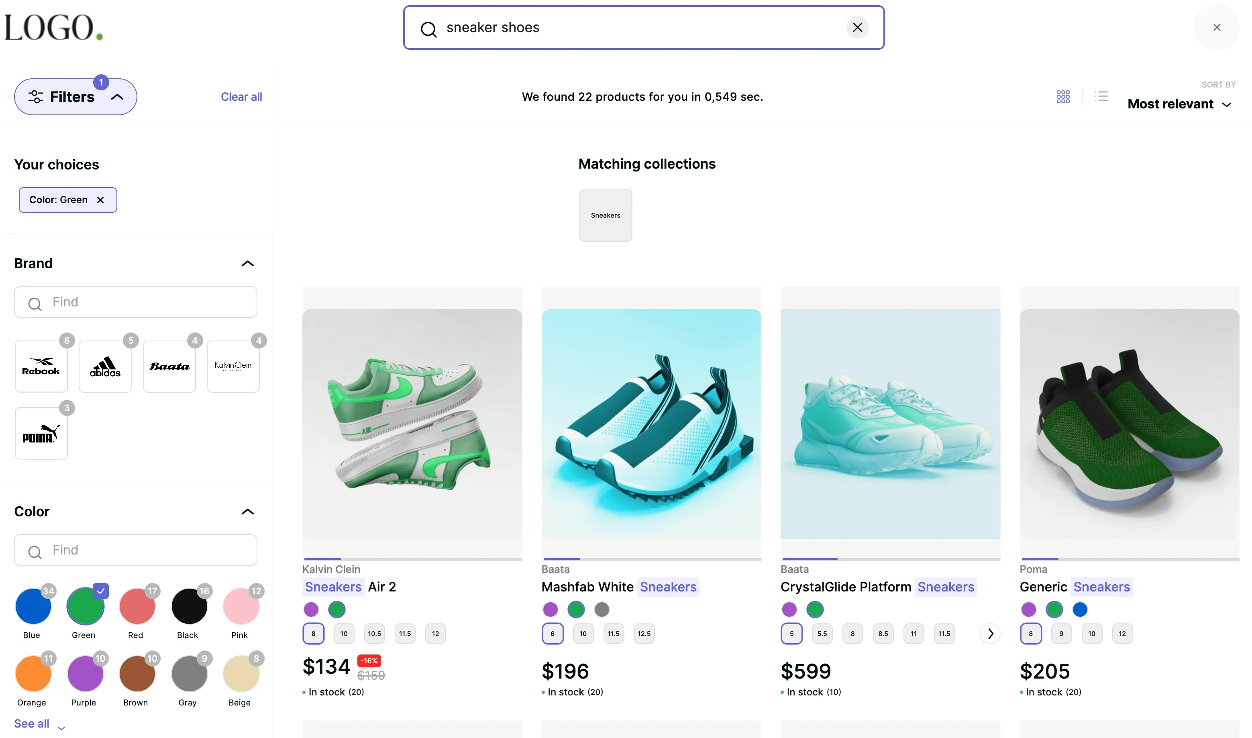This screenshot has height=738, width=1252.
Task: Open the Most relevant sort dropdown
Action: pyautogui.click(x=1179, y=104)
